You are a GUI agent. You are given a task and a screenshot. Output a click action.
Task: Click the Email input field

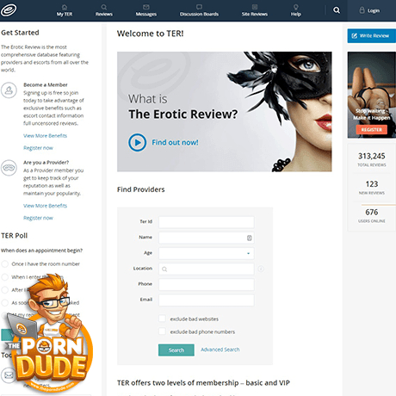pyautogui.click(x=207, y=300)
